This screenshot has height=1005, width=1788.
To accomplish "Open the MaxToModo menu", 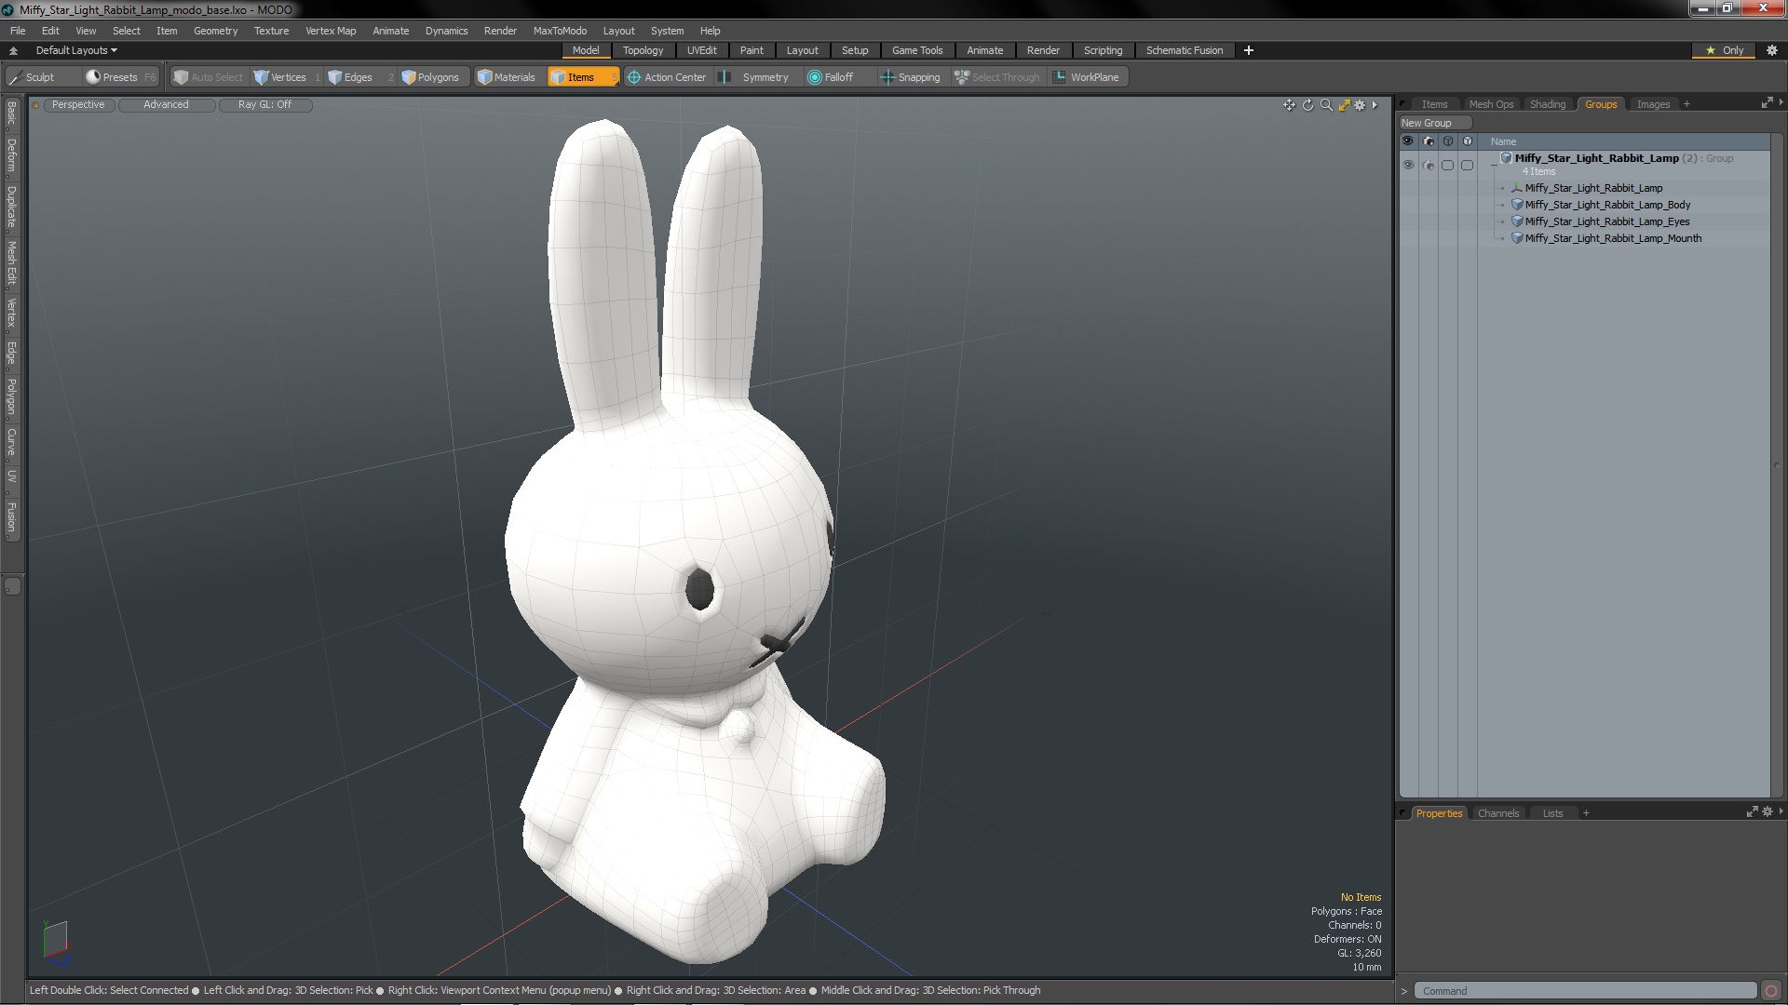I will click(560, 31).
